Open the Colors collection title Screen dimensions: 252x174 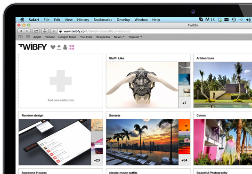(x=201, y=116)
